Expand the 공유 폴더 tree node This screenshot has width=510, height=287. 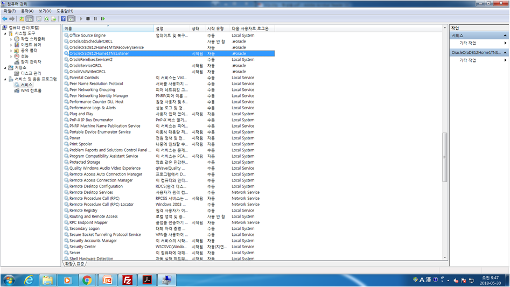(x=11, y=51)
